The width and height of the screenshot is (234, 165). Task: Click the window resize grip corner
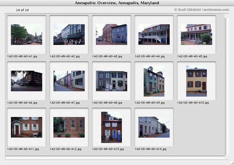tap(232, 163)
